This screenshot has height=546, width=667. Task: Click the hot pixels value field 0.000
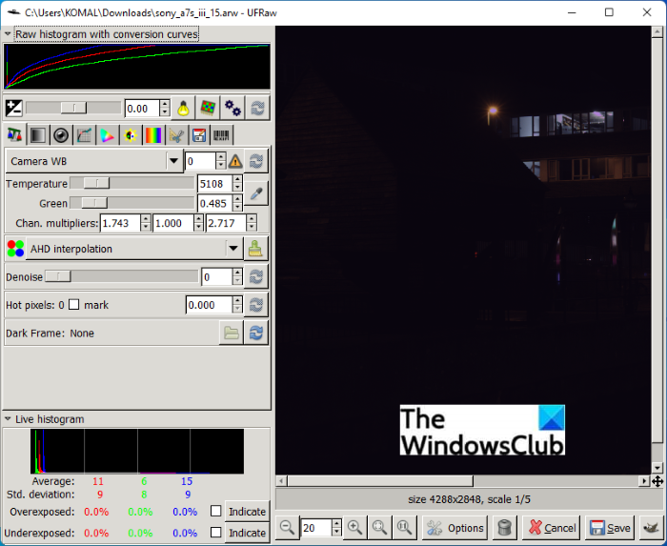pyautogui.click(x=210, y=305)
